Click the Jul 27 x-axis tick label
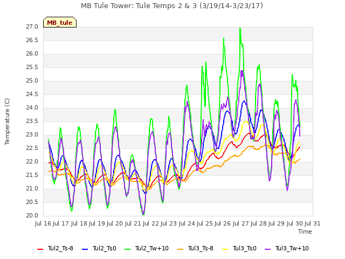Image resolution: width=345 pixels, height=259 pixels. coord(240,223)
